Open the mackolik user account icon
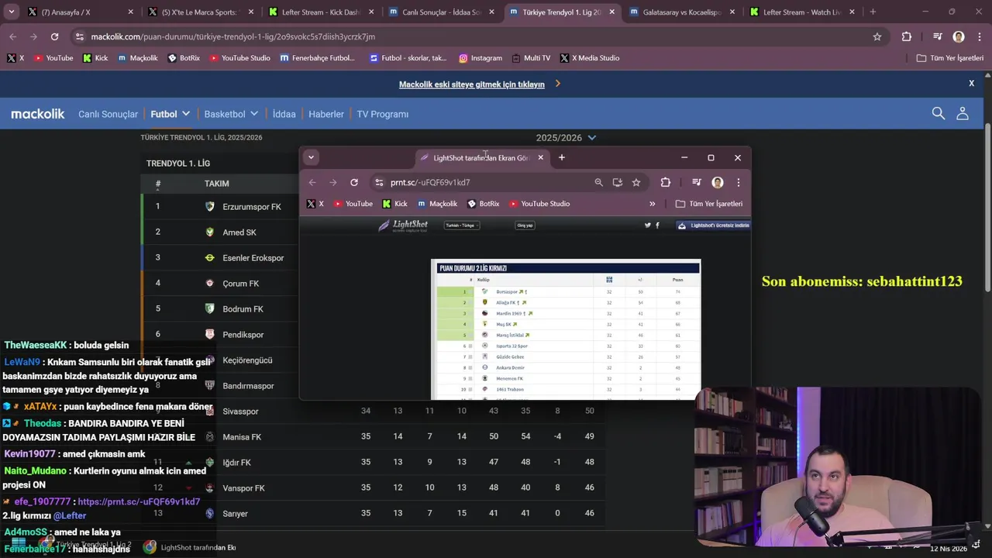Image resolution: width=992 pixels, height=558 pixels. pyautogui.click(x=963, y=114)
